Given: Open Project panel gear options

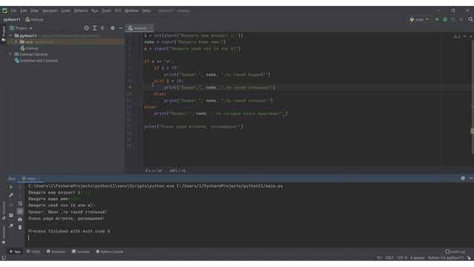Looking at the screenshot, I should coord(113,28).
